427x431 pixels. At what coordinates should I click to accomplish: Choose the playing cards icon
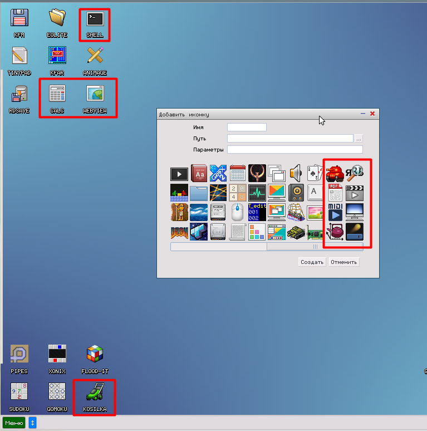point(315,174)
